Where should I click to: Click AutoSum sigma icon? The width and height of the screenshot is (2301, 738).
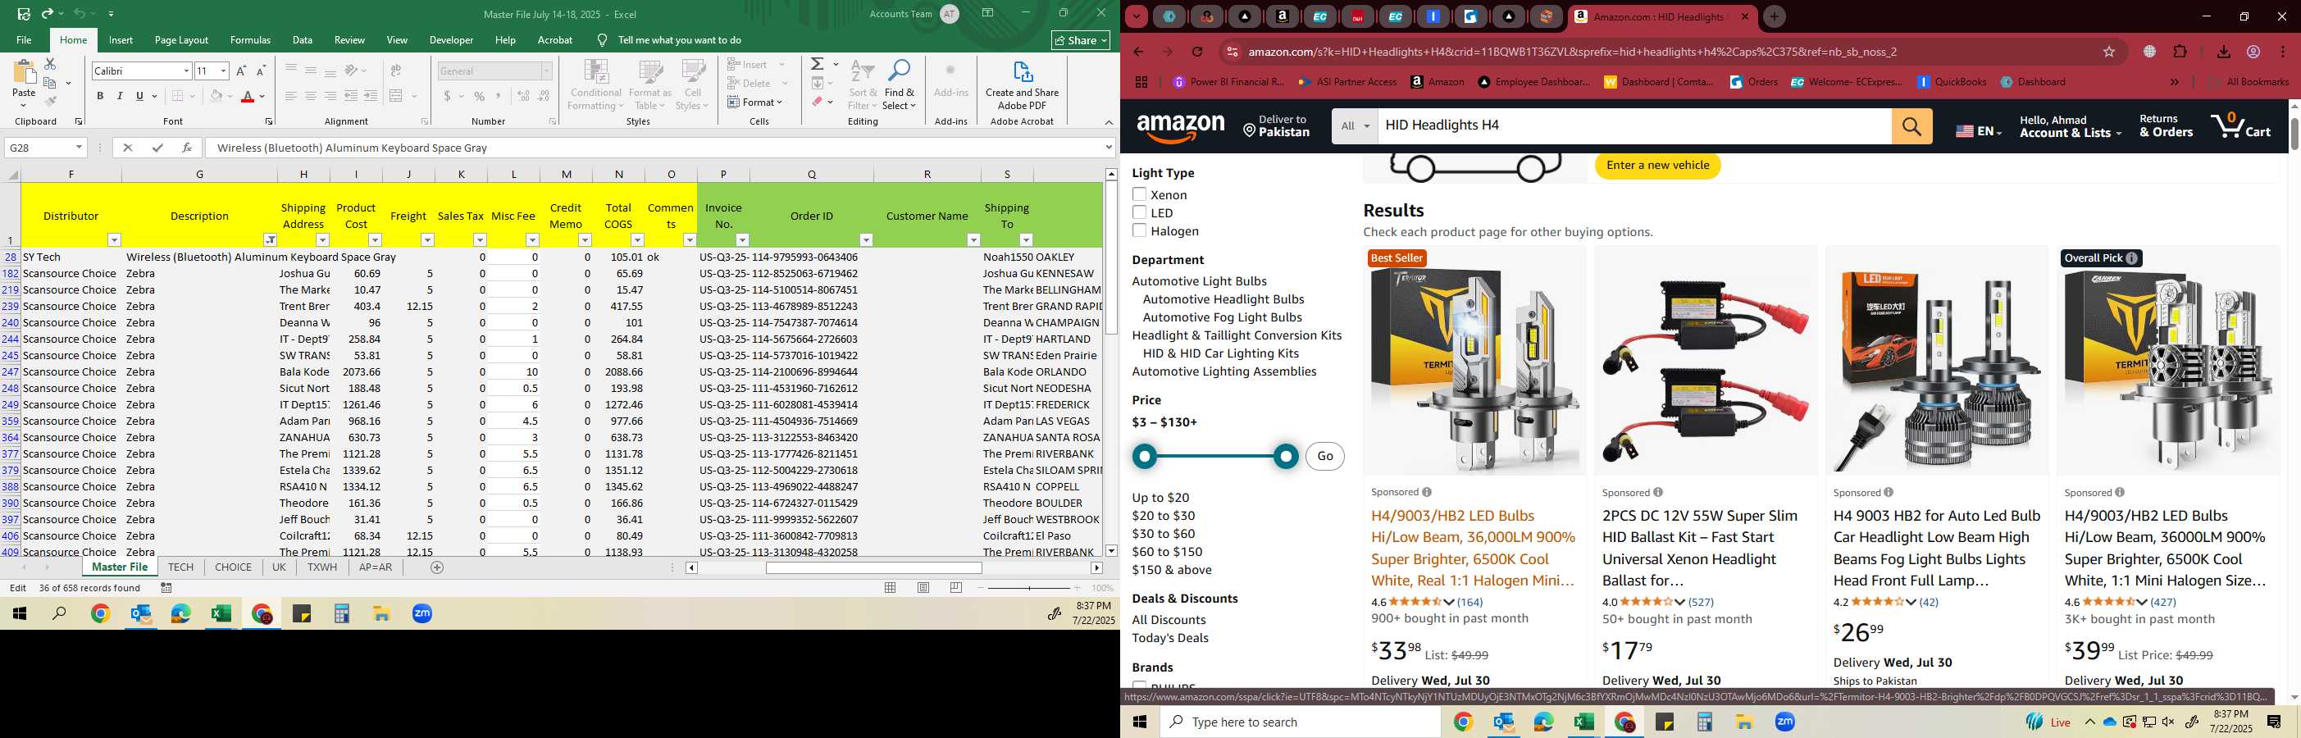pos(817,64)
